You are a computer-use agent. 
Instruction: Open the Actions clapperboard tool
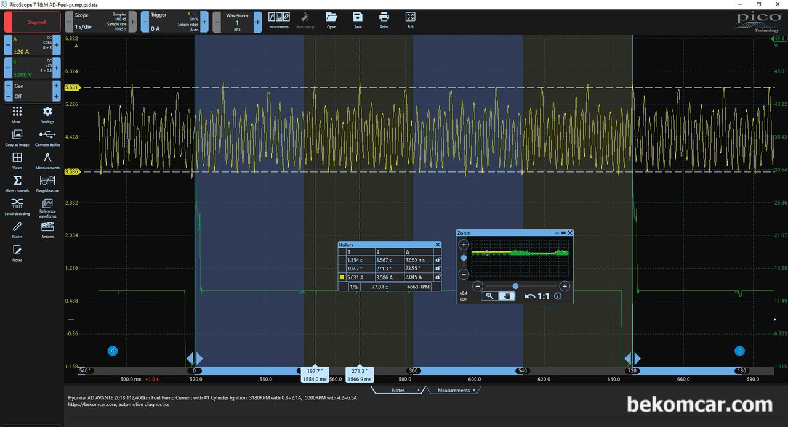click(x=47, y=229)
